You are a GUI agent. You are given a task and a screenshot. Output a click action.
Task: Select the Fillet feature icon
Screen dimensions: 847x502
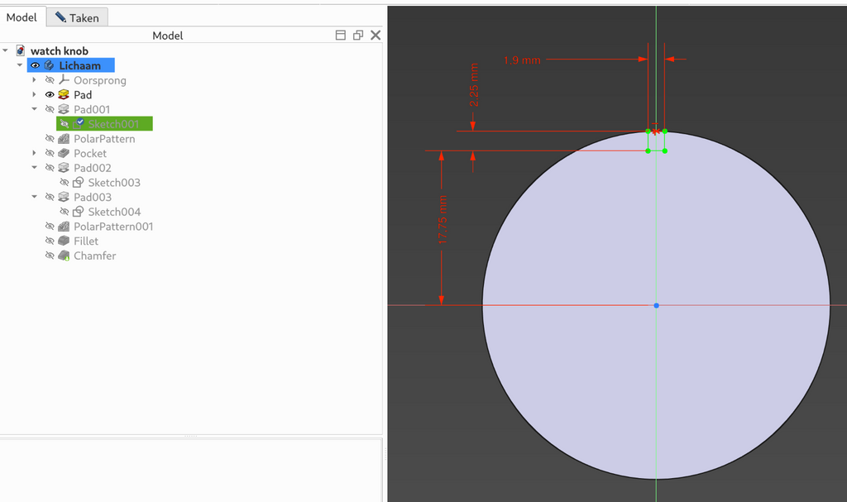click(64, 241)
